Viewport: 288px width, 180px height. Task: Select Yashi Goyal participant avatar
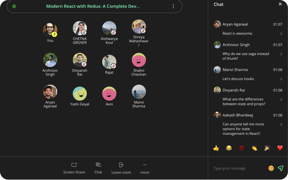(x=80, y=94)
